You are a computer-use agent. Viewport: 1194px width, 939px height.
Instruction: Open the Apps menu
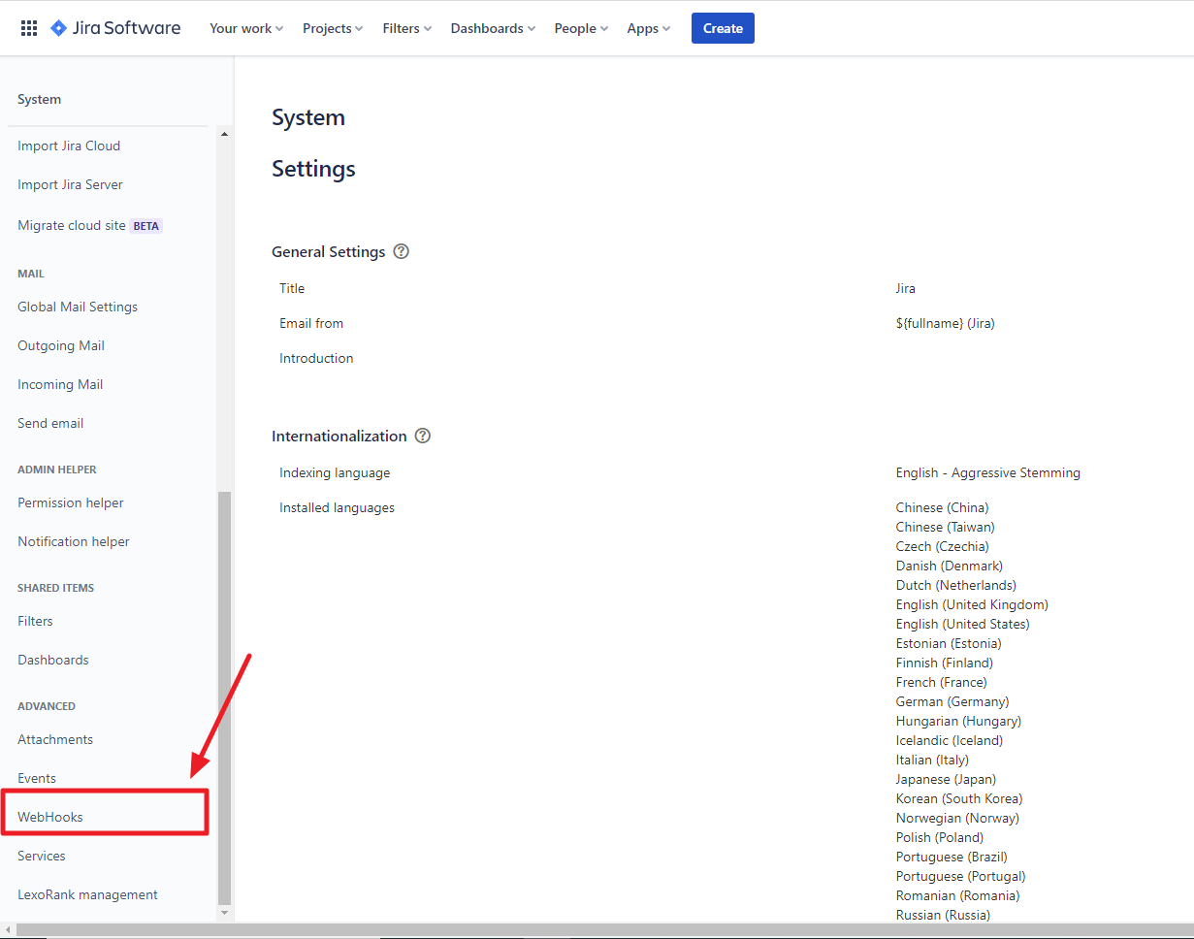coord(648,28)
